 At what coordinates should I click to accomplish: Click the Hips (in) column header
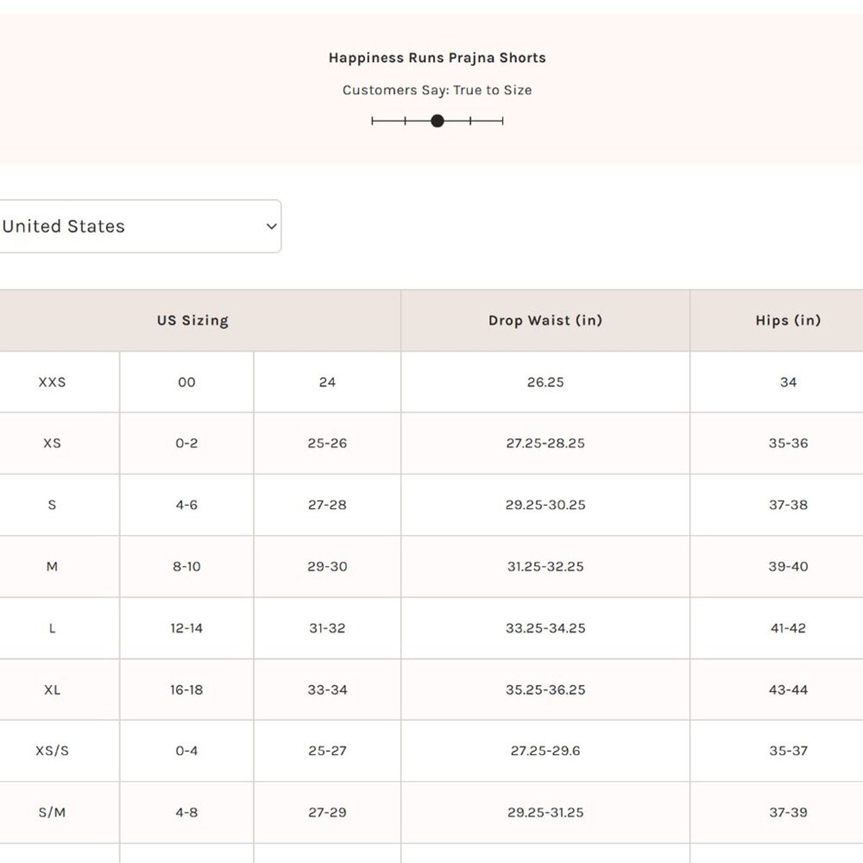[x=787, y=320]
